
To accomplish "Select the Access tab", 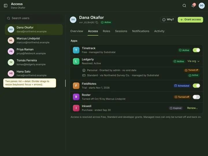I will (x=93, y=31).
